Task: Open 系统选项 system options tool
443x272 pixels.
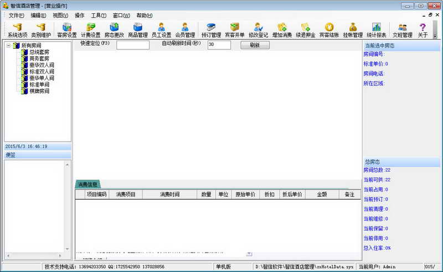Action: click(17, 30)
